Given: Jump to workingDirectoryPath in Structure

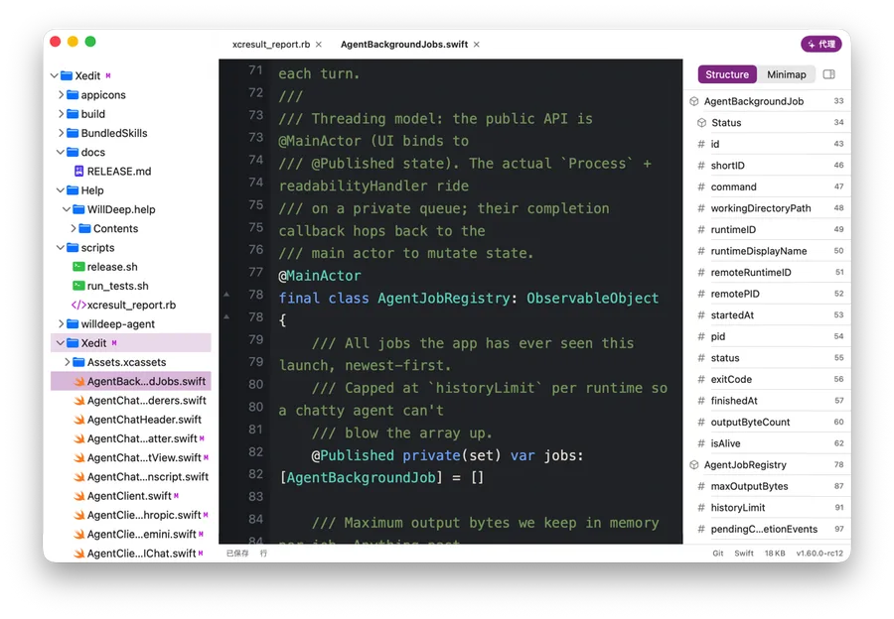Looking at the screenshot, I should click(767, 208).
